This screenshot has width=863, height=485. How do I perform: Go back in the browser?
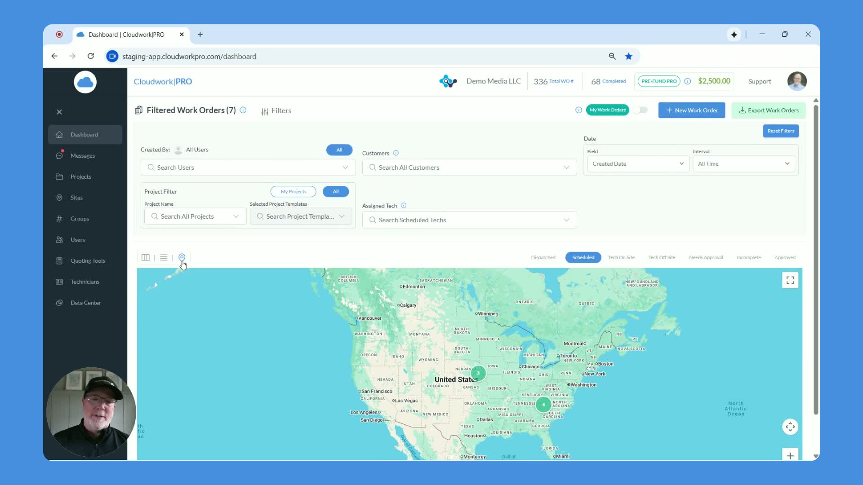[54, 57]
